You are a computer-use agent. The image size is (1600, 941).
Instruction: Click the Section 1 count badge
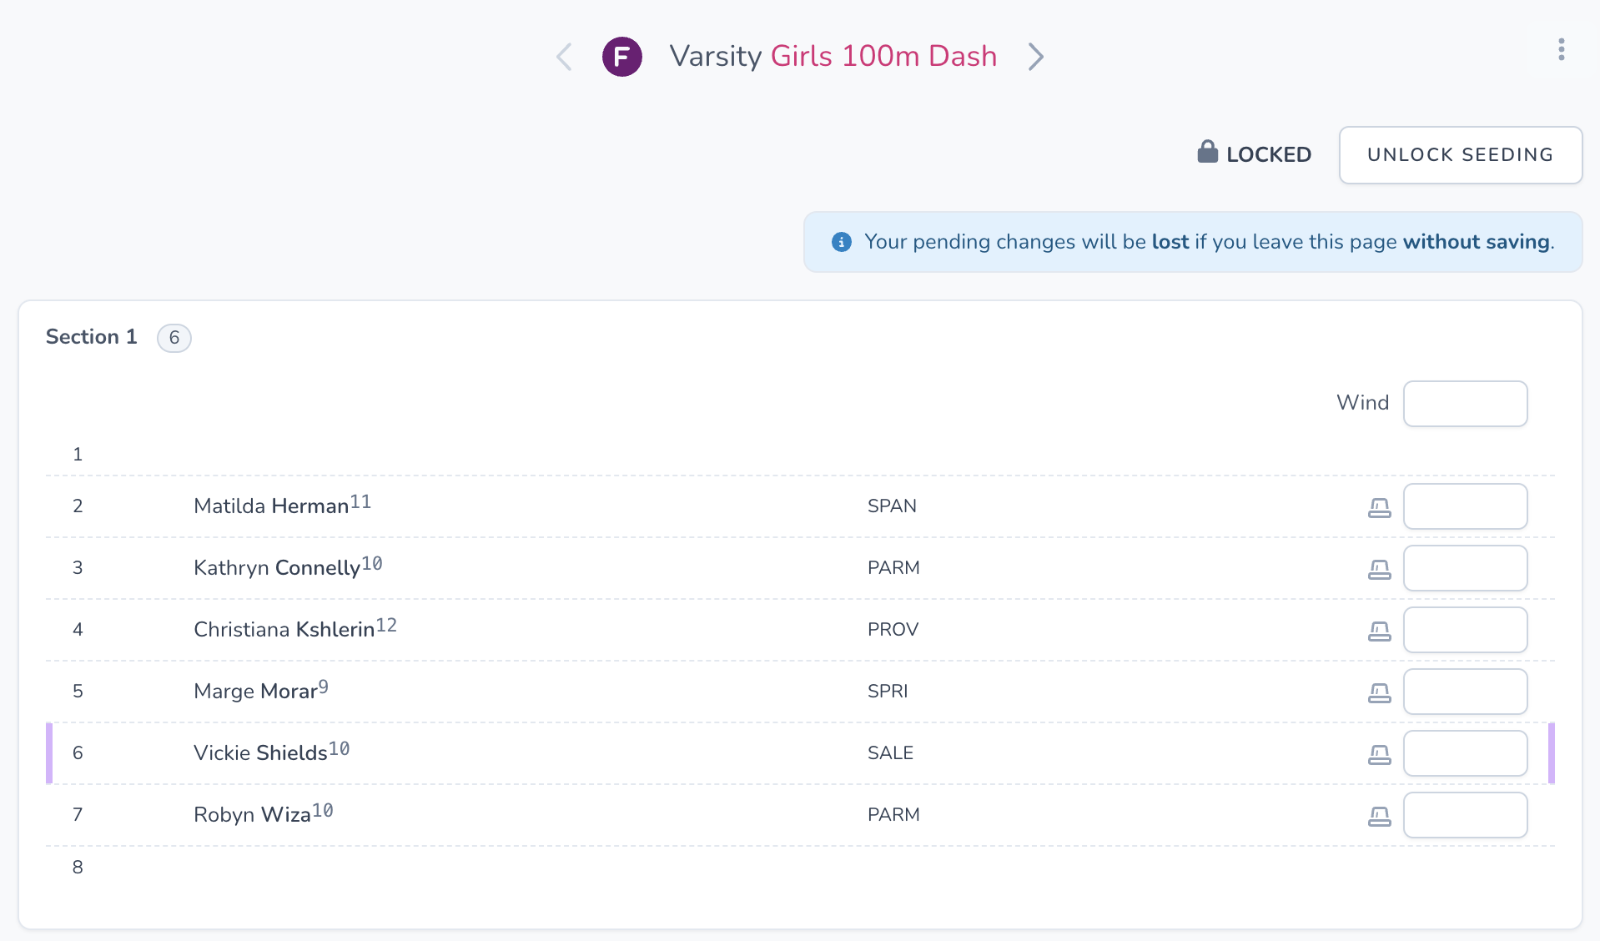[174, 338]
